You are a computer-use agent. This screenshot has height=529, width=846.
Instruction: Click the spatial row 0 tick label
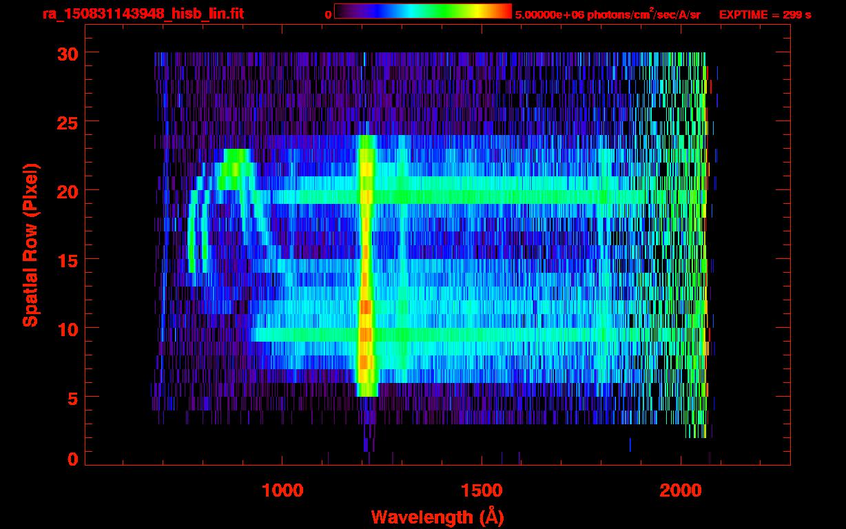click(72, 459)
